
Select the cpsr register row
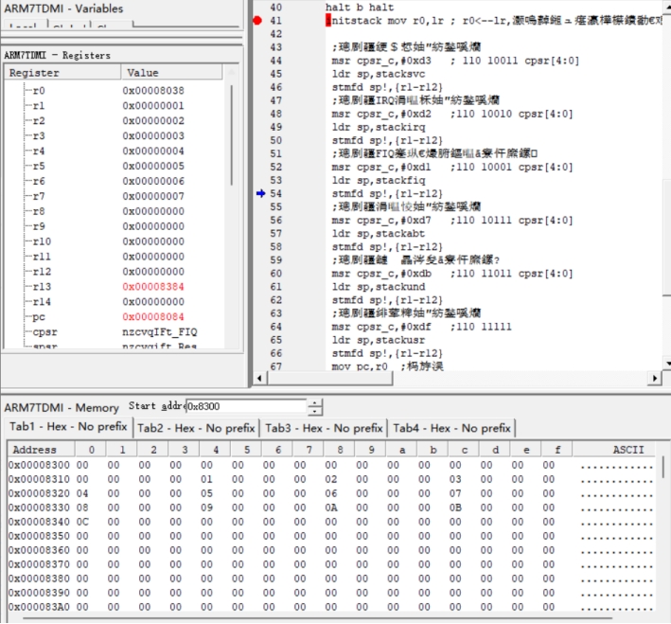coord(114,332)
